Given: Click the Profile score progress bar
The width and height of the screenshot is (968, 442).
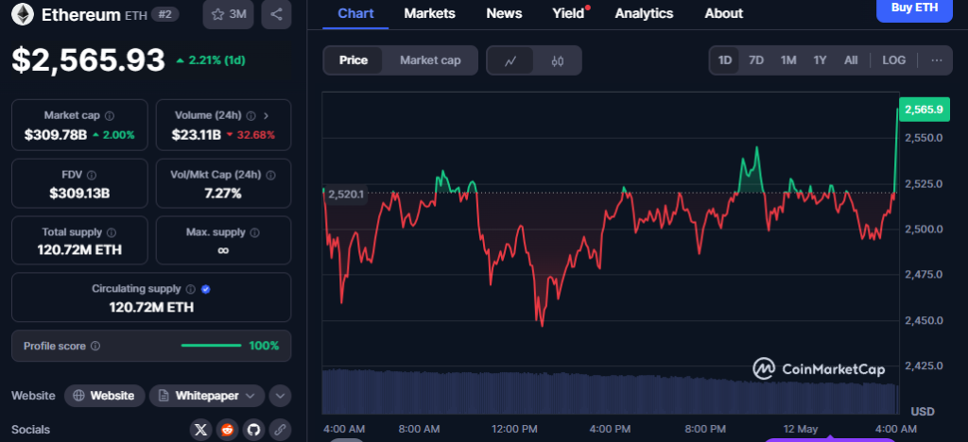Looking at the screenshot, I should [211, 346].
